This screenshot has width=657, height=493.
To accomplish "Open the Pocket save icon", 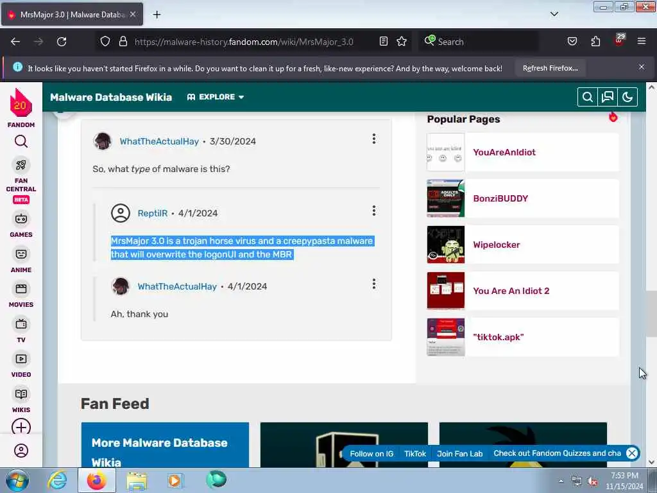I will pos(572,42).
